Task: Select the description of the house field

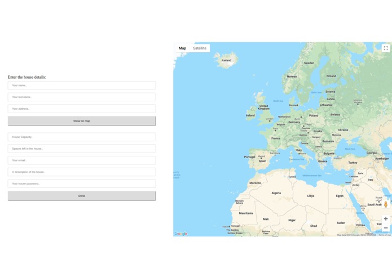Action: (82, 172)
